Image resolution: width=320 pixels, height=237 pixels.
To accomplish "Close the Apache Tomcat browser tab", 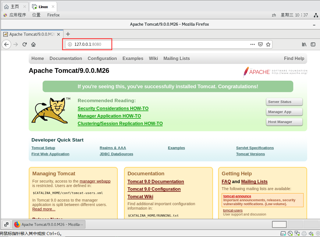I will click(58, 34).
